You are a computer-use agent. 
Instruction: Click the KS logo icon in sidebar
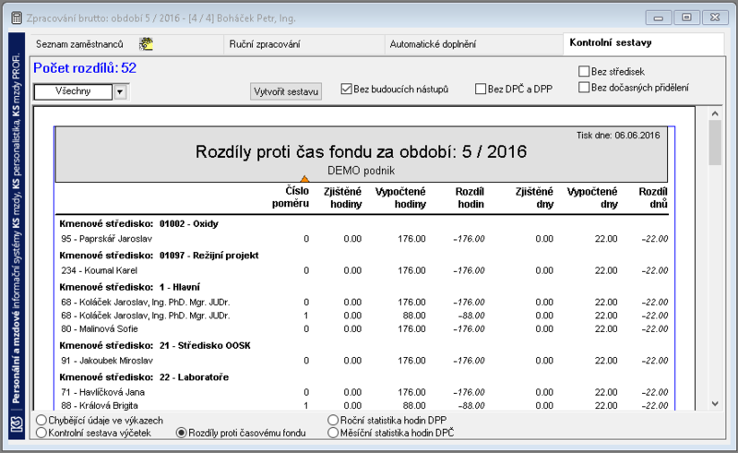tap(17, 423)
